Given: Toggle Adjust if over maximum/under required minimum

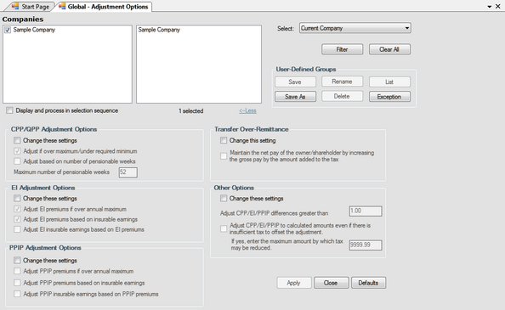Looking at the screenshot, I should tap(17, 151).
